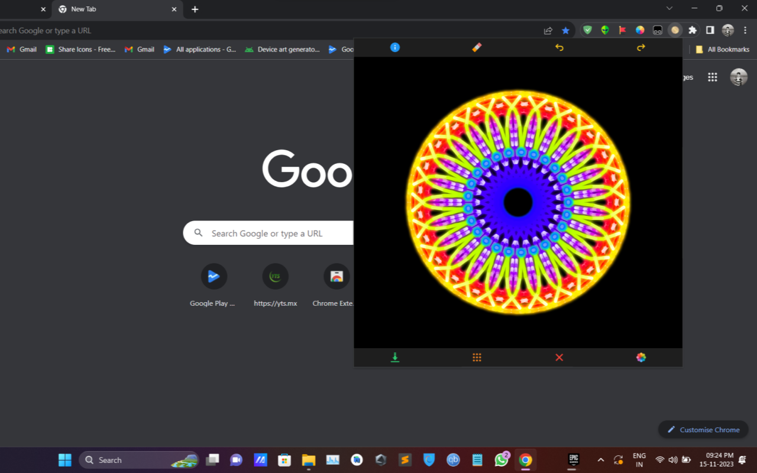Enable the adblock shield extension
This screenshot has height=473, width=757.
587,30
